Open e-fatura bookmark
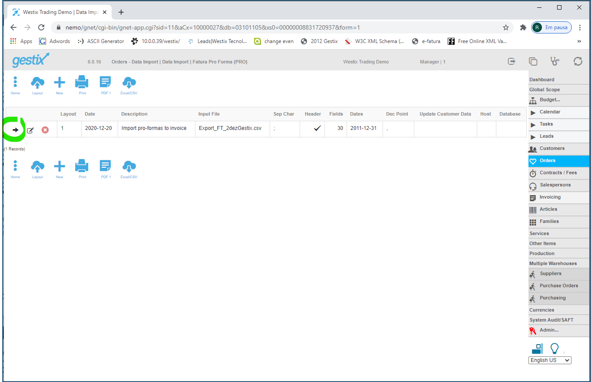This screenshot has width=591, height=382. pyautogui.click(x=426, y=41)
